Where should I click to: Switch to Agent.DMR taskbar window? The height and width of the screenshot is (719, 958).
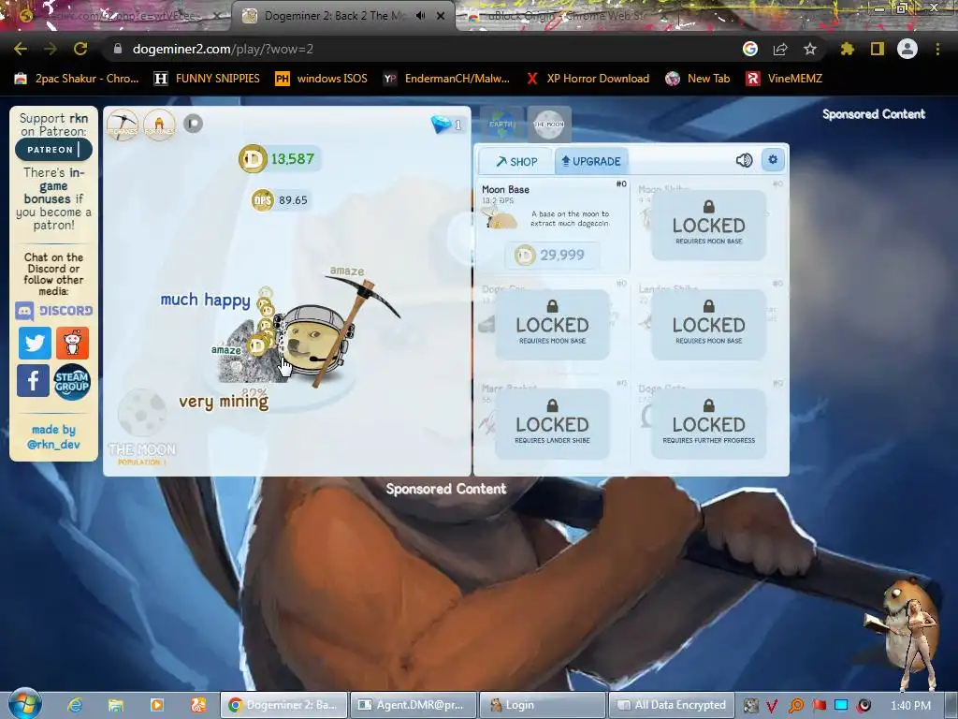412,705
